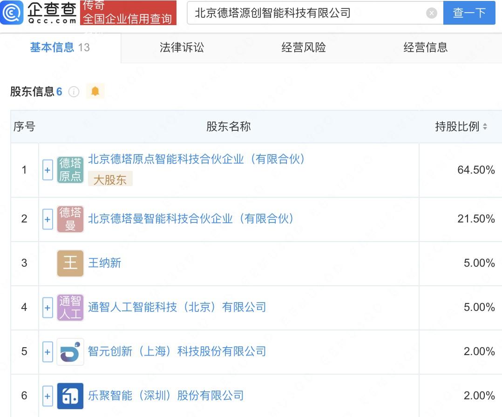
Task: Click the 智元创新 company logo
Action: click(x=70, y=351)
